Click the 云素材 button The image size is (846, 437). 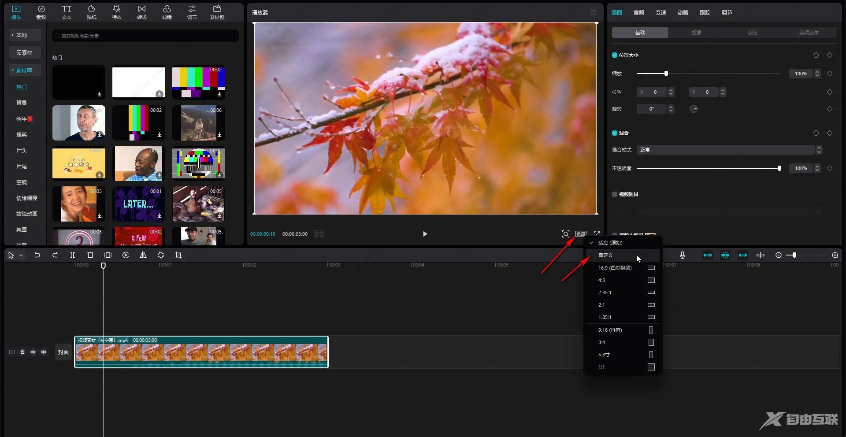coord(25,52)
